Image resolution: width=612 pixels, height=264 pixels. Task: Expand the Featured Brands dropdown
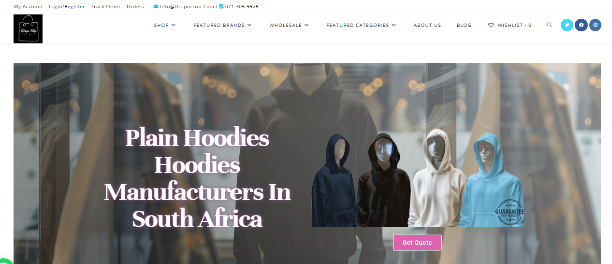pyautogui.click(x=222, y=25)
